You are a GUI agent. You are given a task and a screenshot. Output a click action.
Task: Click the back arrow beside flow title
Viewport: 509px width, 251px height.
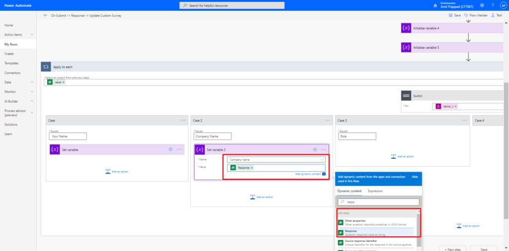coord(45,15)
